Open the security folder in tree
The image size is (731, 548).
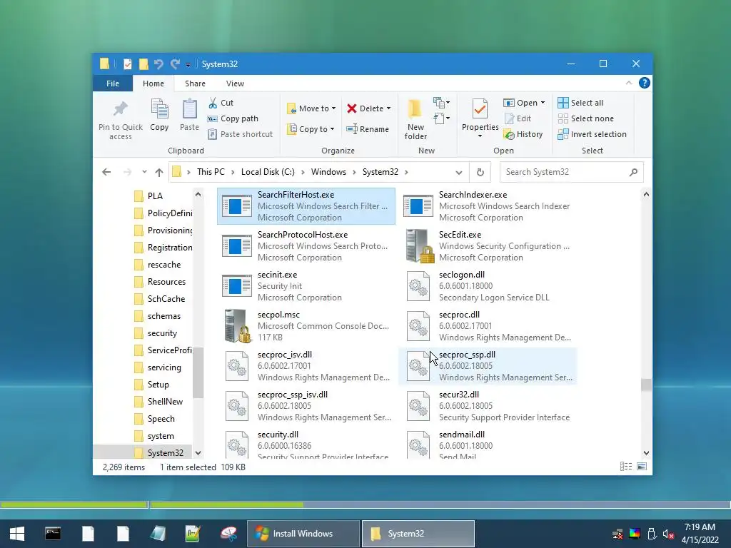tap(162, 333)
